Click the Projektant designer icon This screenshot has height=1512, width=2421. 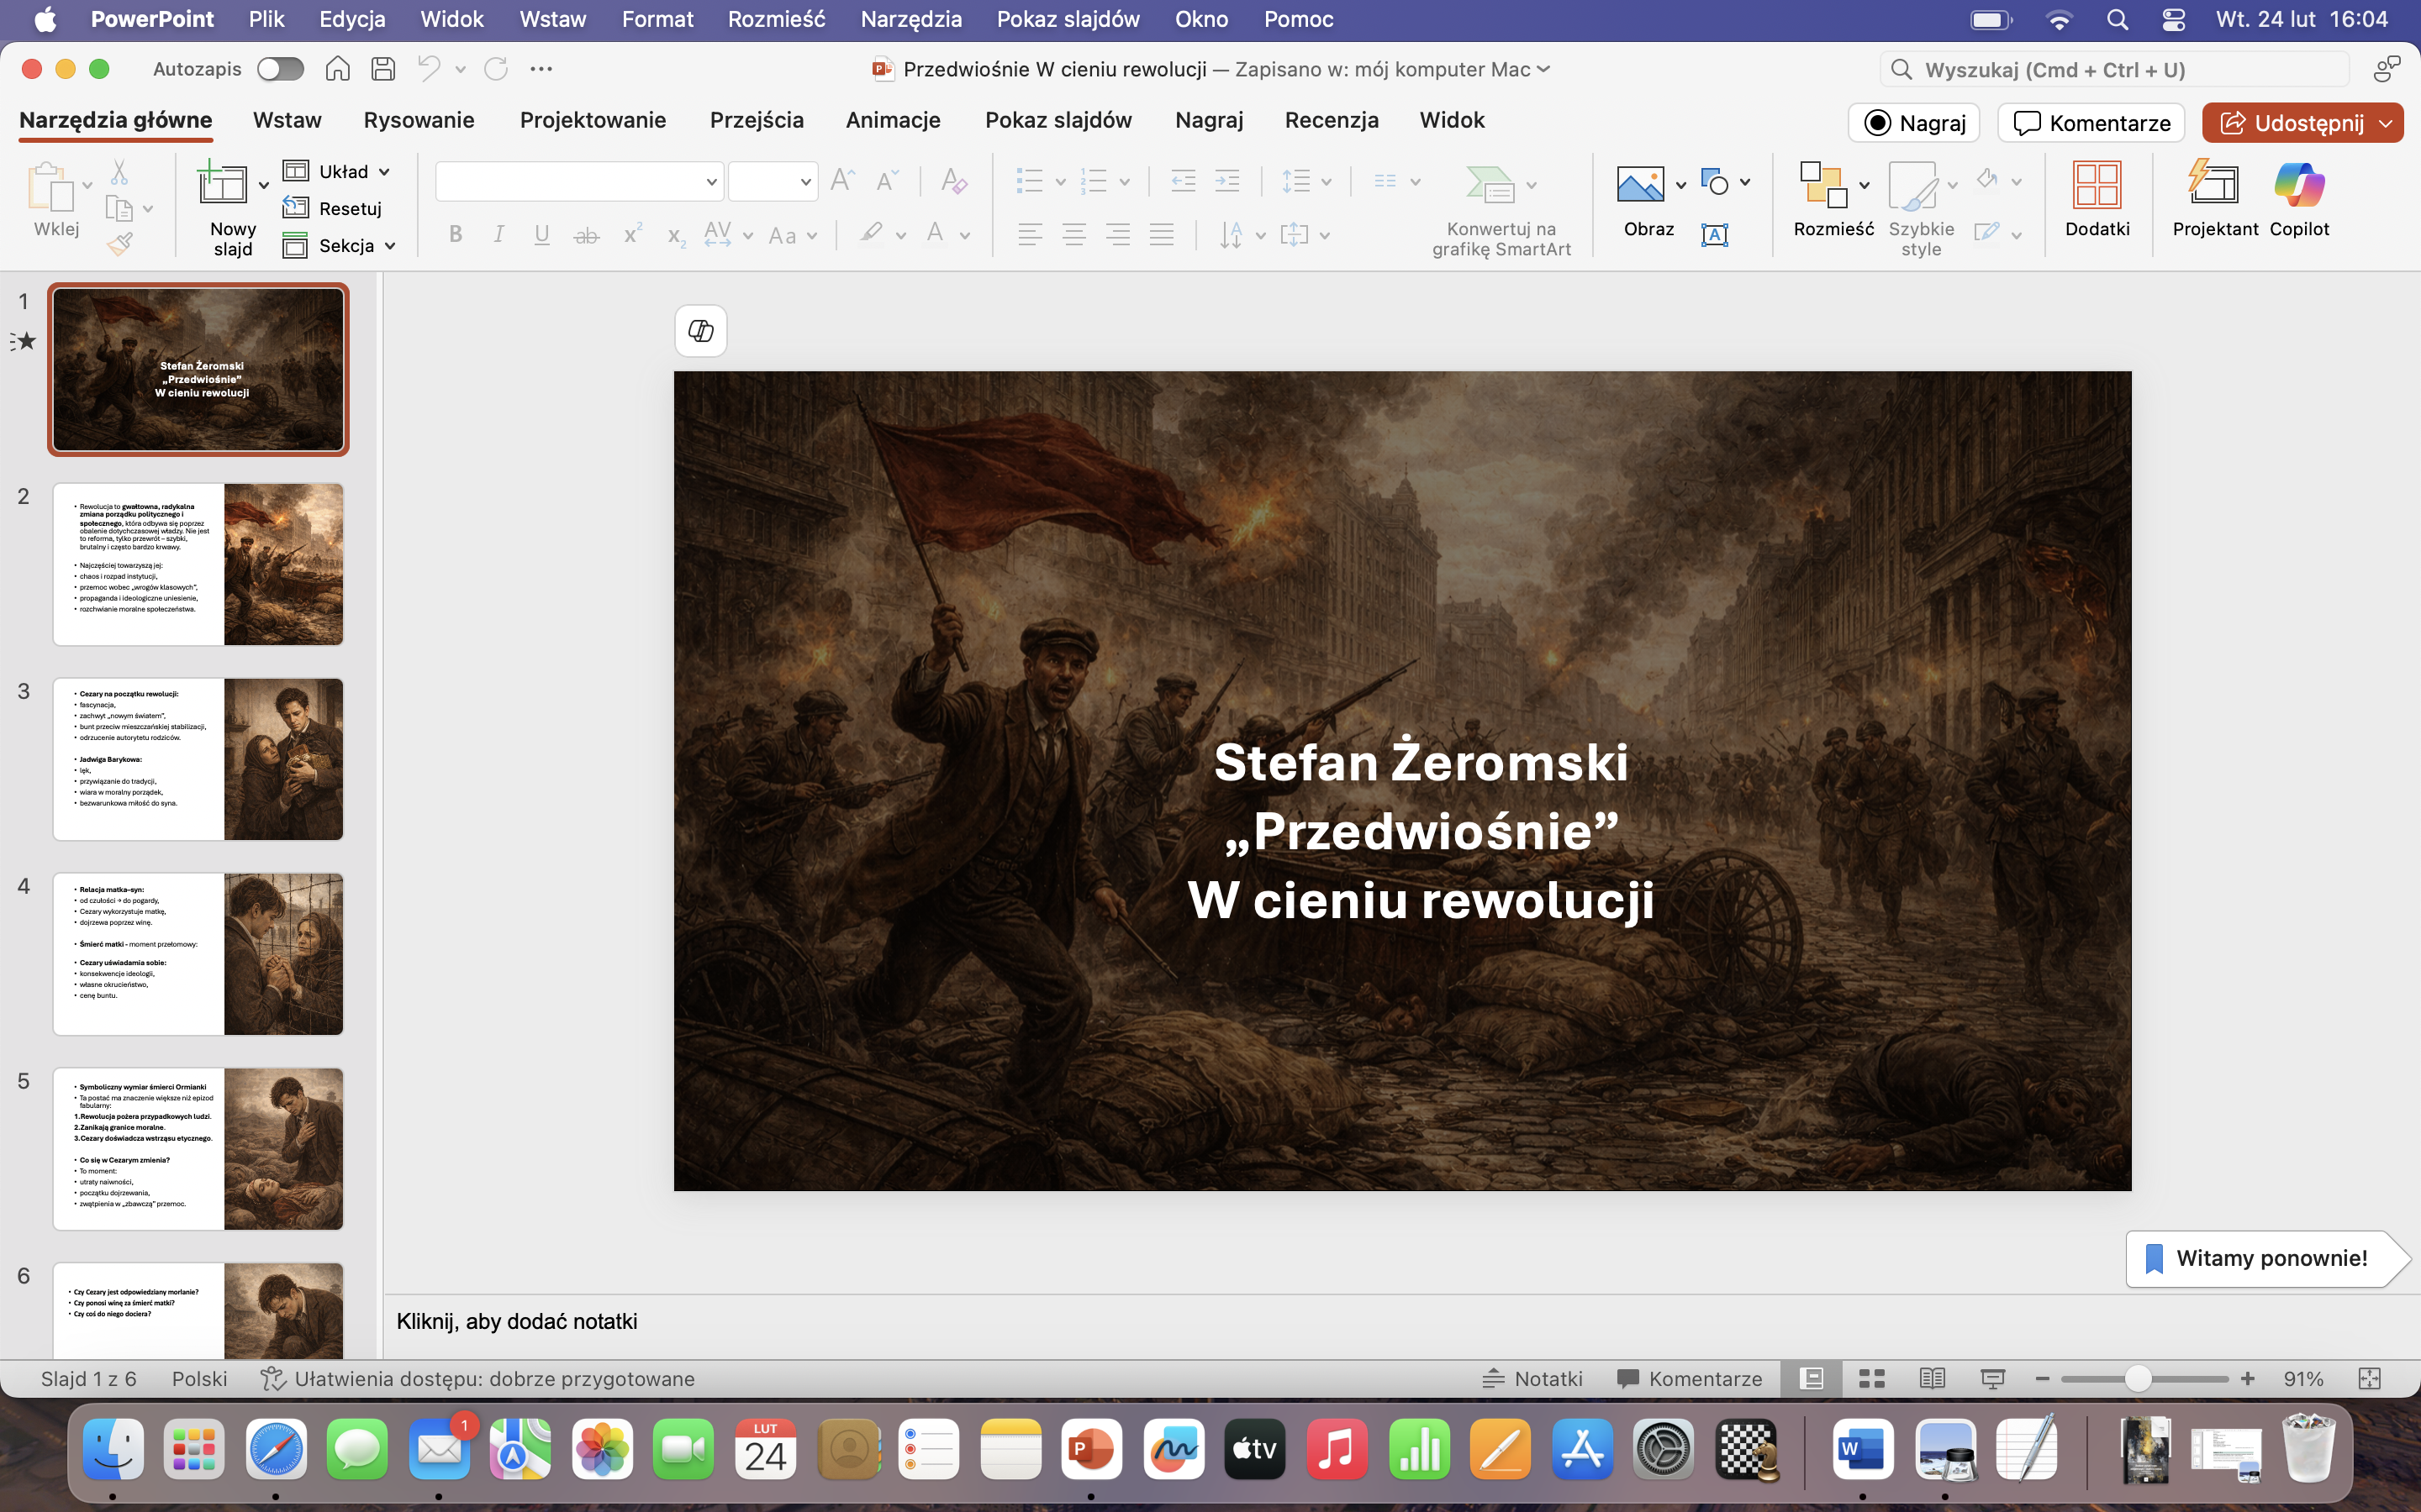pyautogui.click(x=2214, y=186)
